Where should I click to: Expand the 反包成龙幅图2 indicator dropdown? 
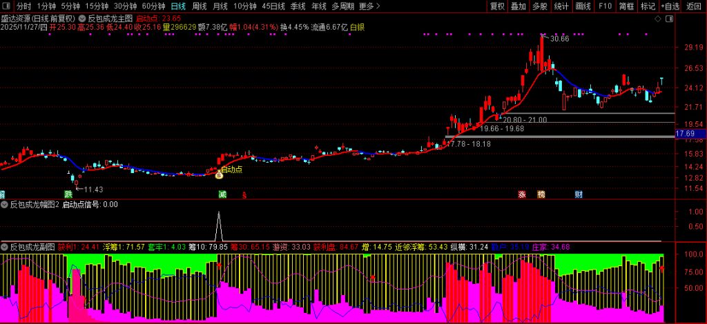pos(4,205)
